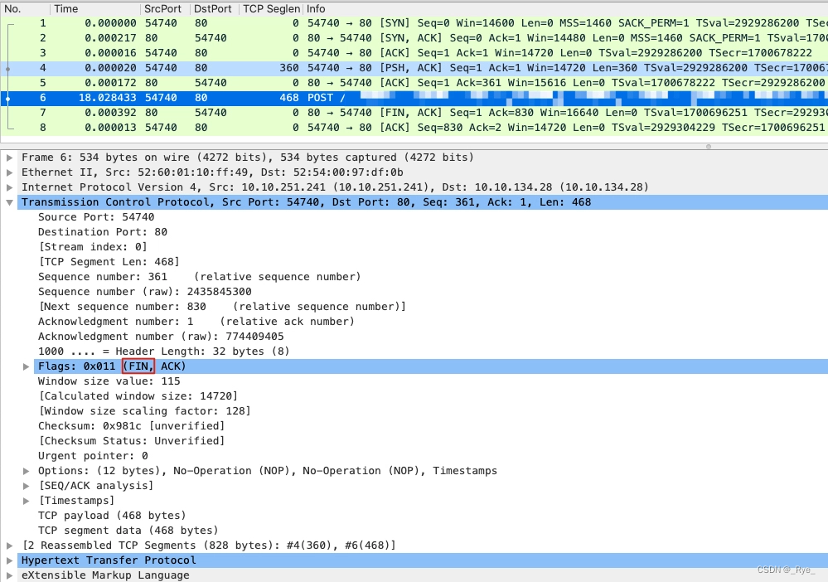Select packet 3, ACK with Seq=1 Ack=1
Screen dimensions: 828x582
(x=414, y=53)
